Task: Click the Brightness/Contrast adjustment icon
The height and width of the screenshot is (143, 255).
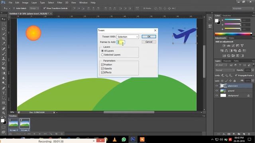Action: pyautogui.click(x=224, y=46)
